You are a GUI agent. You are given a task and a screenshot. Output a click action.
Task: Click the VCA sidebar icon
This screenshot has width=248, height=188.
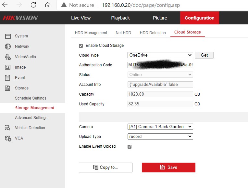click(8, 138)
